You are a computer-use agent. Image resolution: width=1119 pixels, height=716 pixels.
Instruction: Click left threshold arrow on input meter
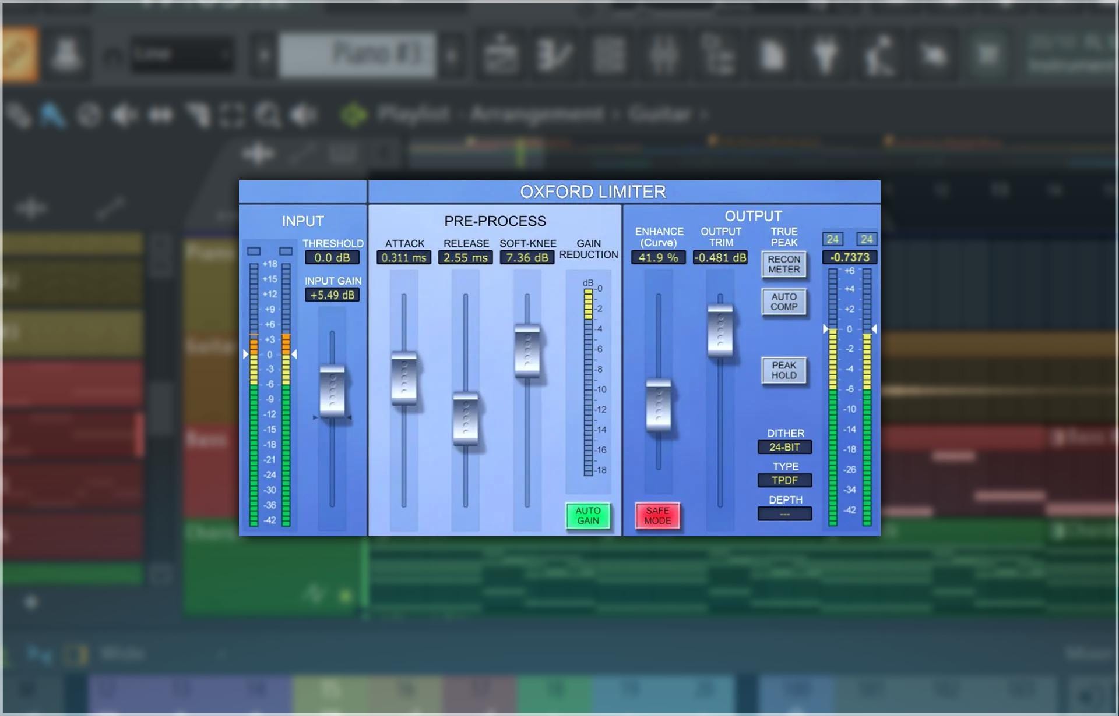(x=245, y=354)
